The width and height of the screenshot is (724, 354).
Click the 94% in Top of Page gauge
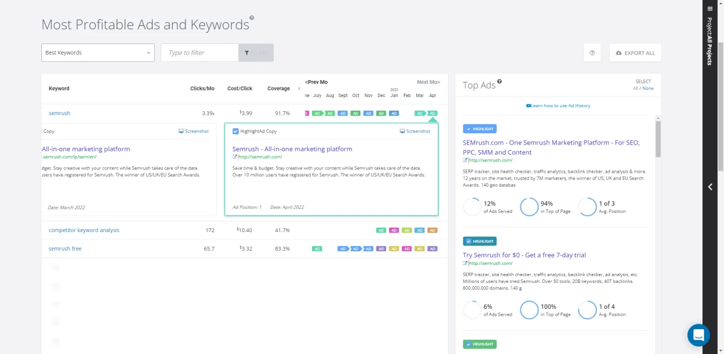click(x=529, y=207)
